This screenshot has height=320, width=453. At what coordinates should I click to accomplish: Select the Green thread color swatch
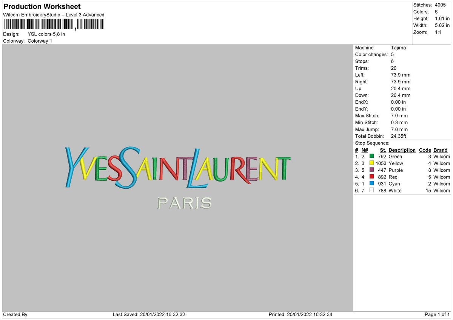372,156
